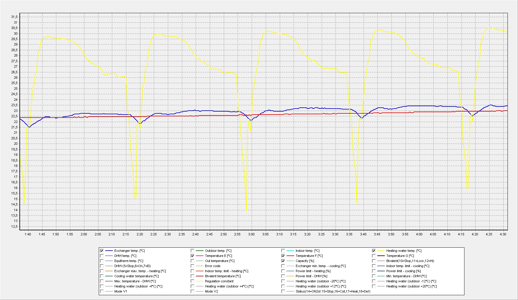Enable the Temperature G [°C] checkbox
This screenshot has height=300, width=518.
pos(374,256)
